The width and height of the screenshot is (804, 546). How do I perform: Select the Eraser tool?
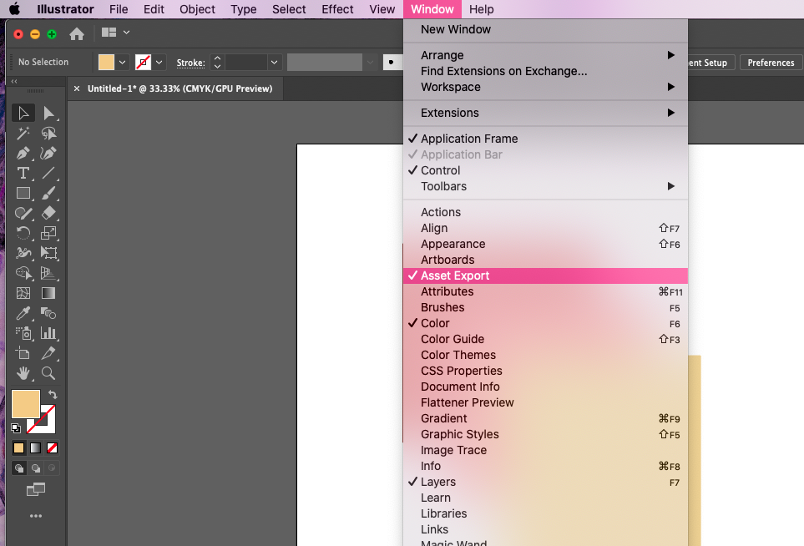coord(48,213)
